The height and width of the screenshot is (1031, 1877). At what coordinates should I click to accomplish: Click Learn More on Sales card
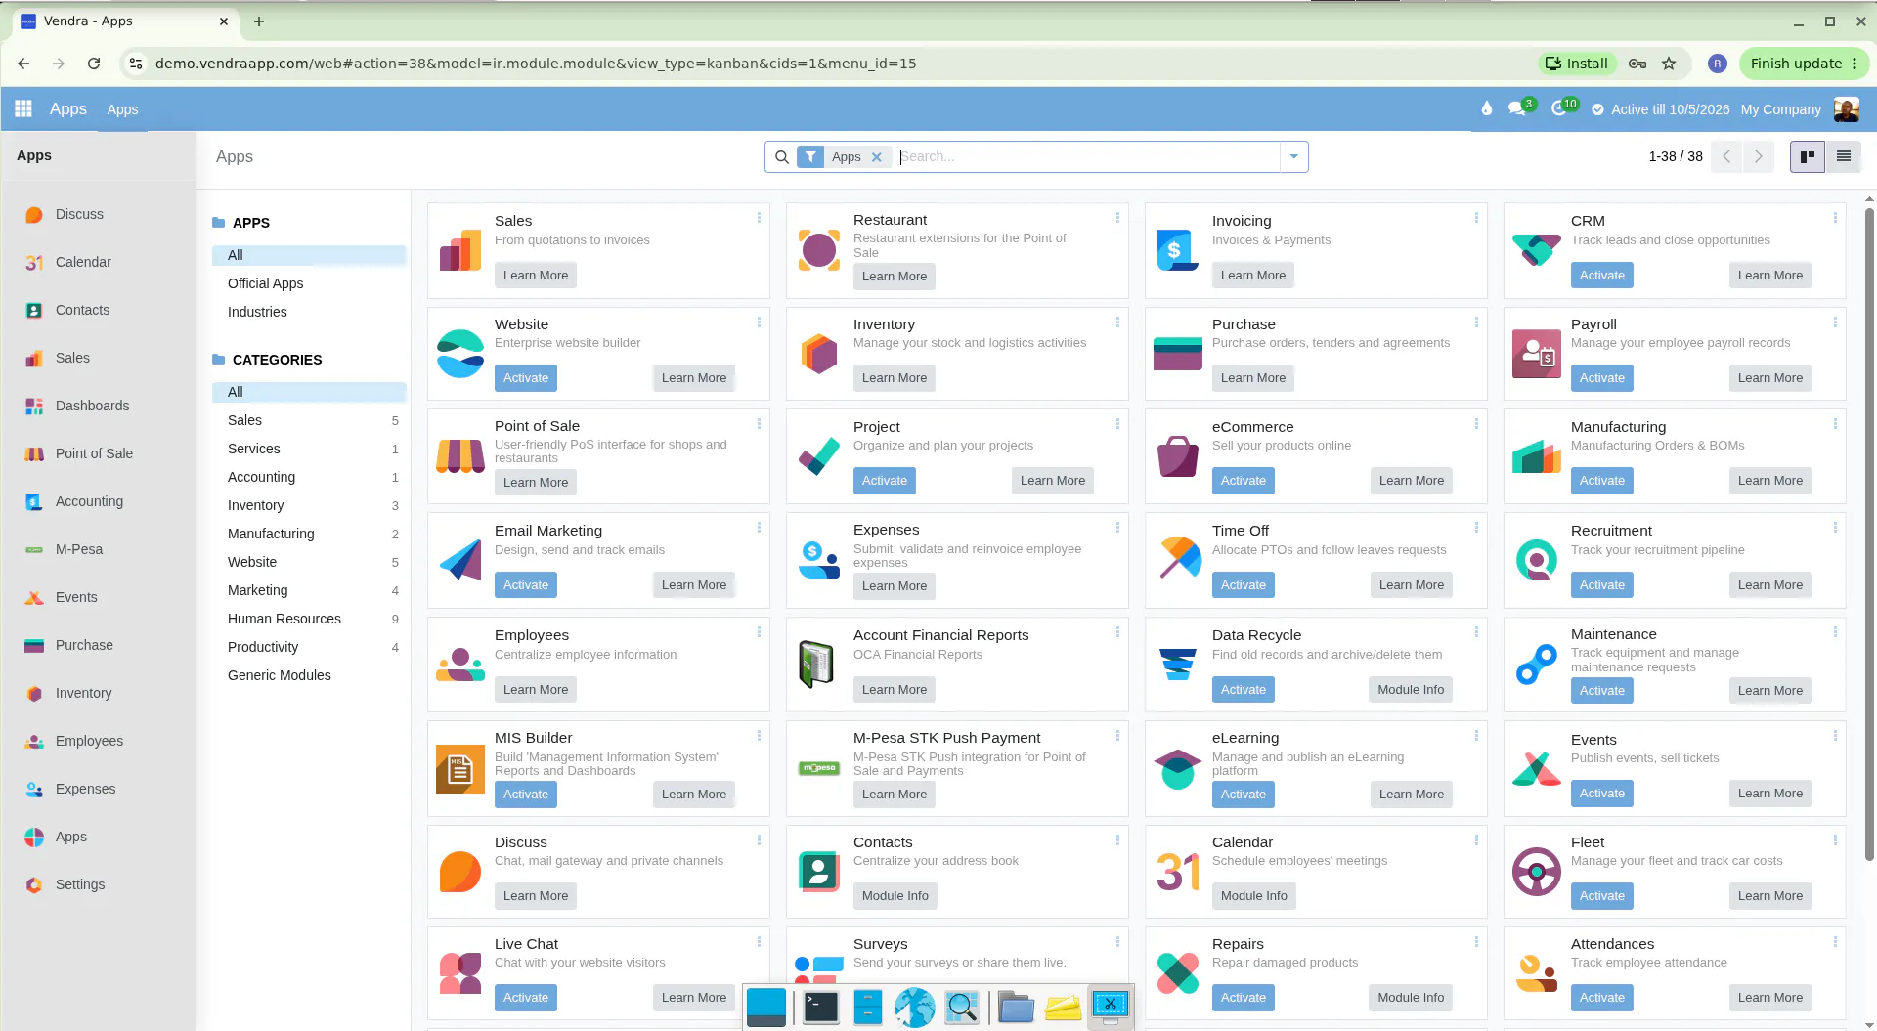point(535,276)
